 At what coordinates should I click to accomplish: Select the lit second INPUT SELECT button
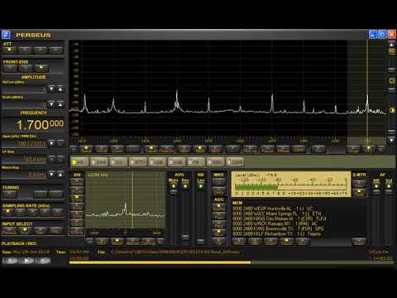click(x=25, y=230)
